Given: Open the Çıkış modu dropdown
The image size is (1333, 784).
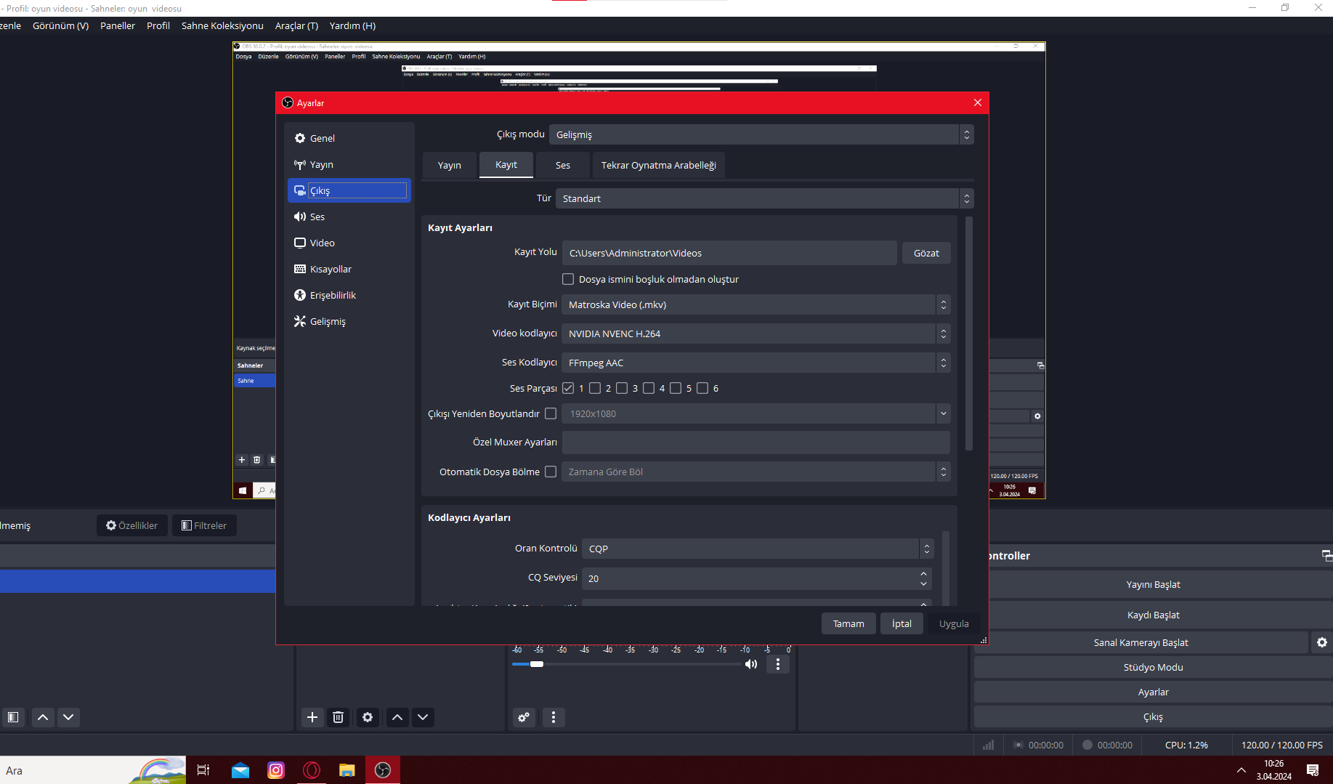Looking at the screenshot, I should point(761,134).
